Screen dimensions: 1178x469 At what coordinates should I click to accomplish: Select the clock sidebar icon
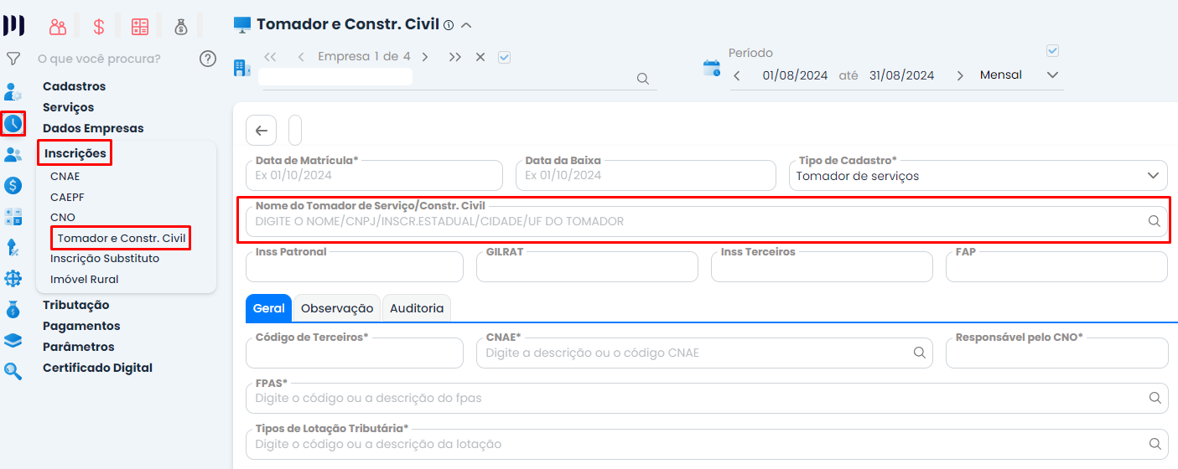coord(13,123)
